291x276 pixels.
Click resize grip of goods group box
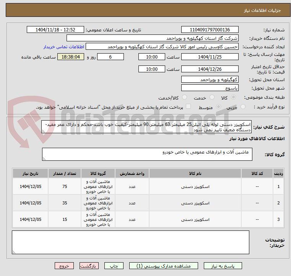coord(44,158)
